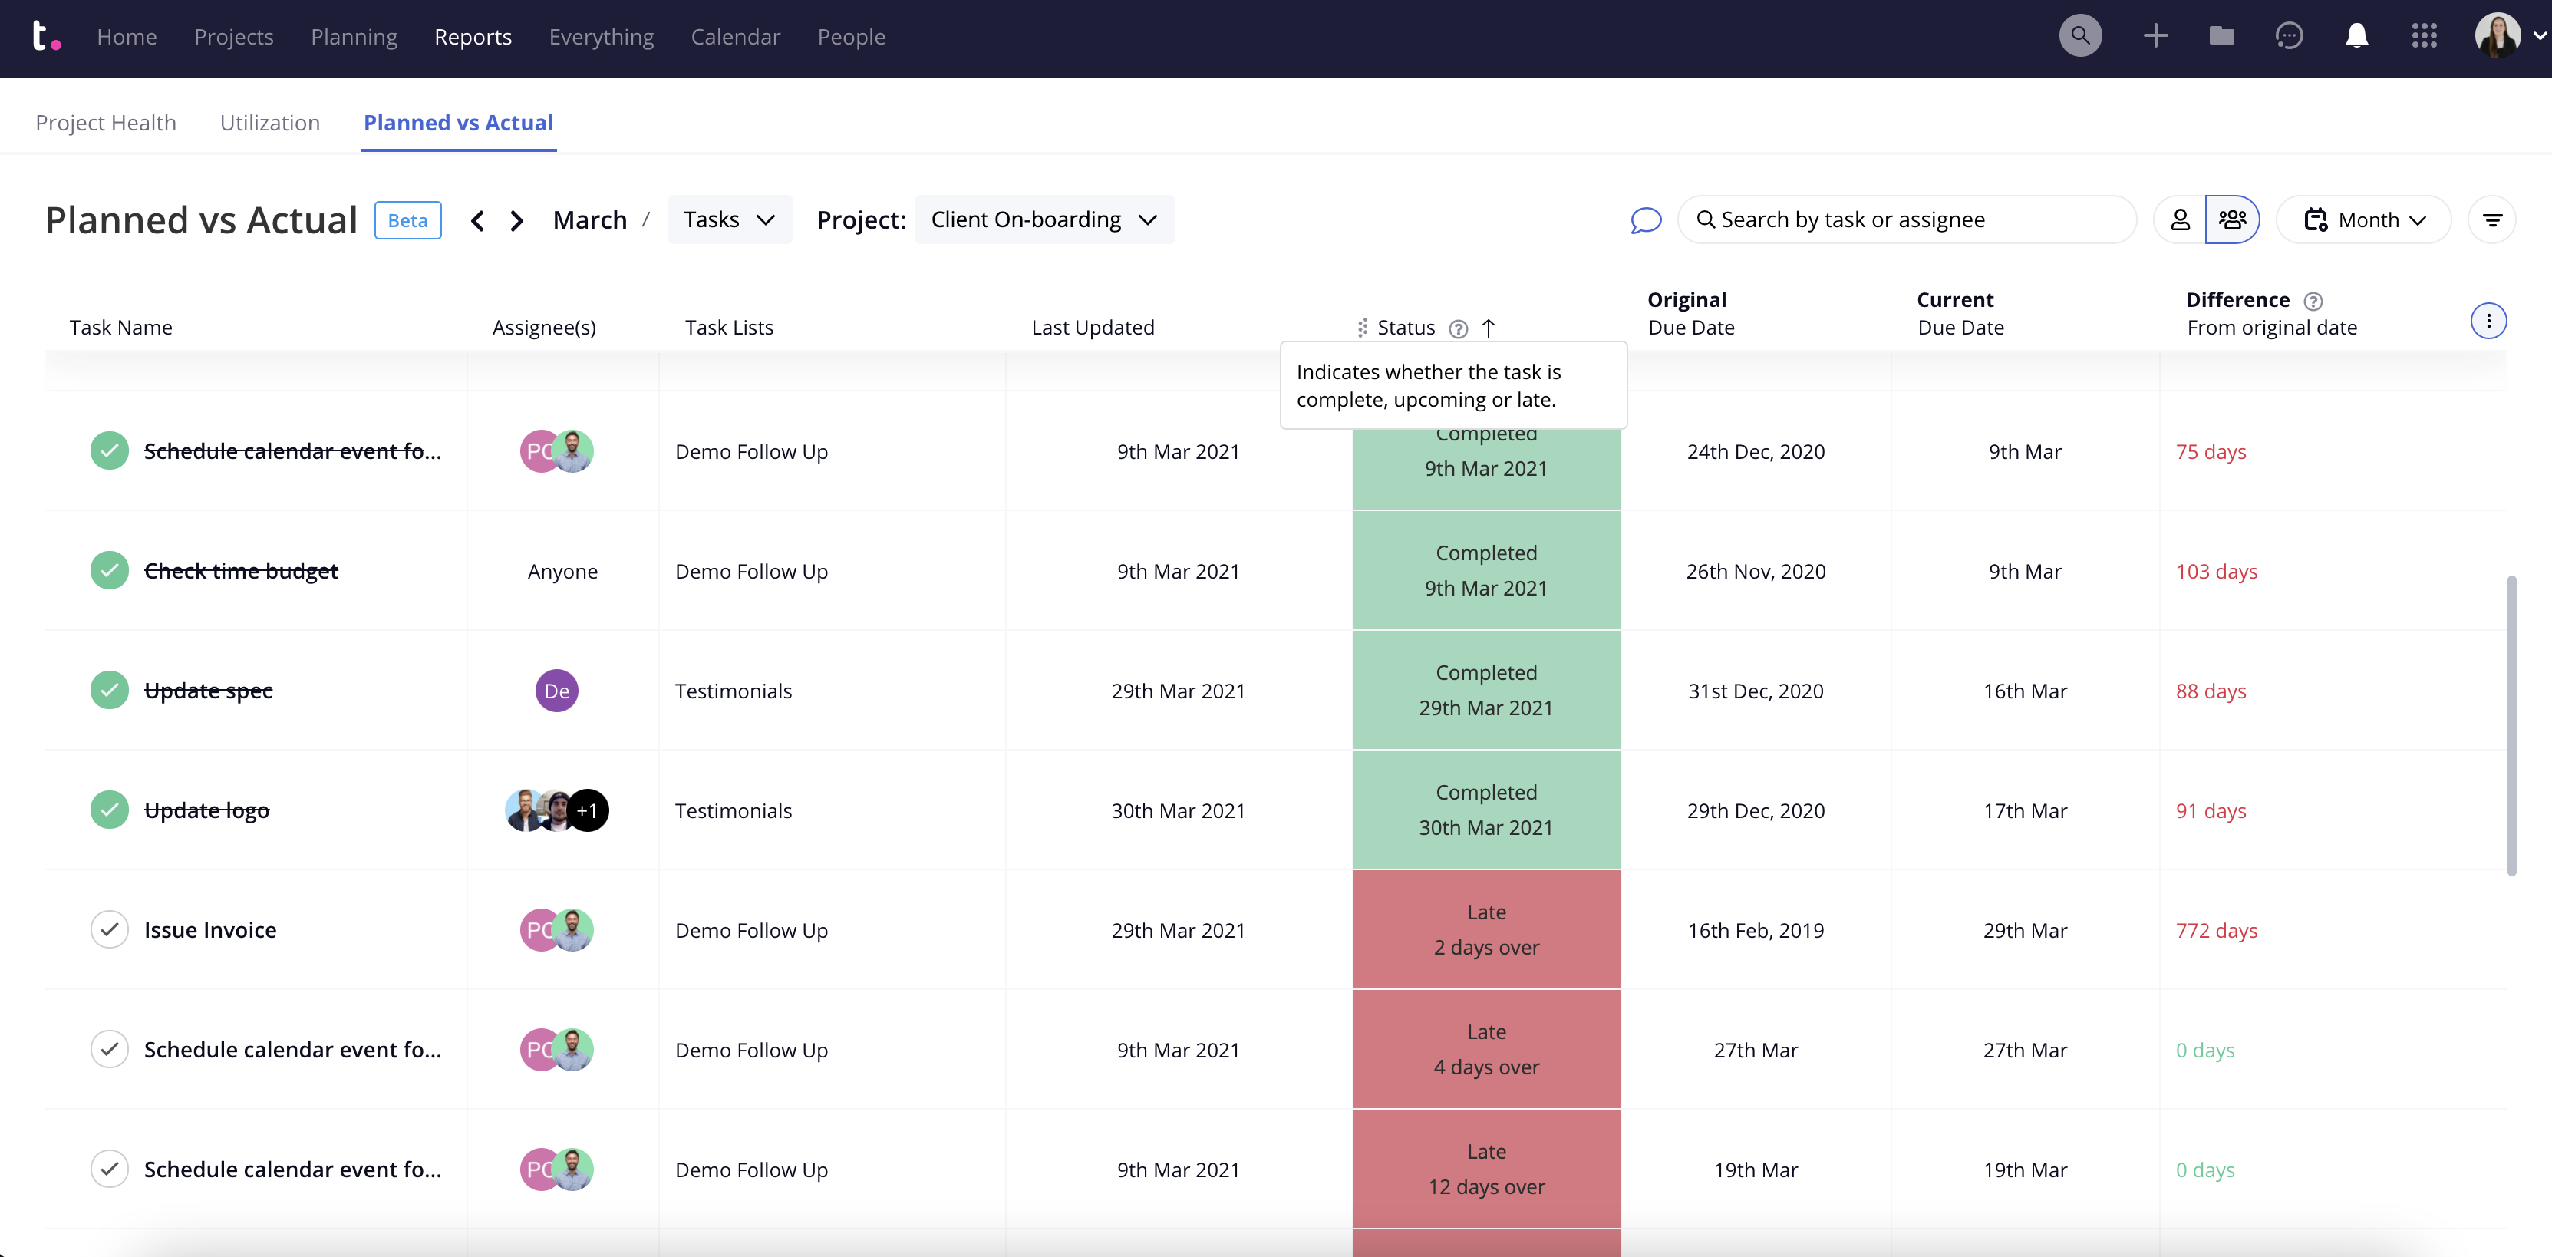Click the filter lines icon

point(2491,220)
